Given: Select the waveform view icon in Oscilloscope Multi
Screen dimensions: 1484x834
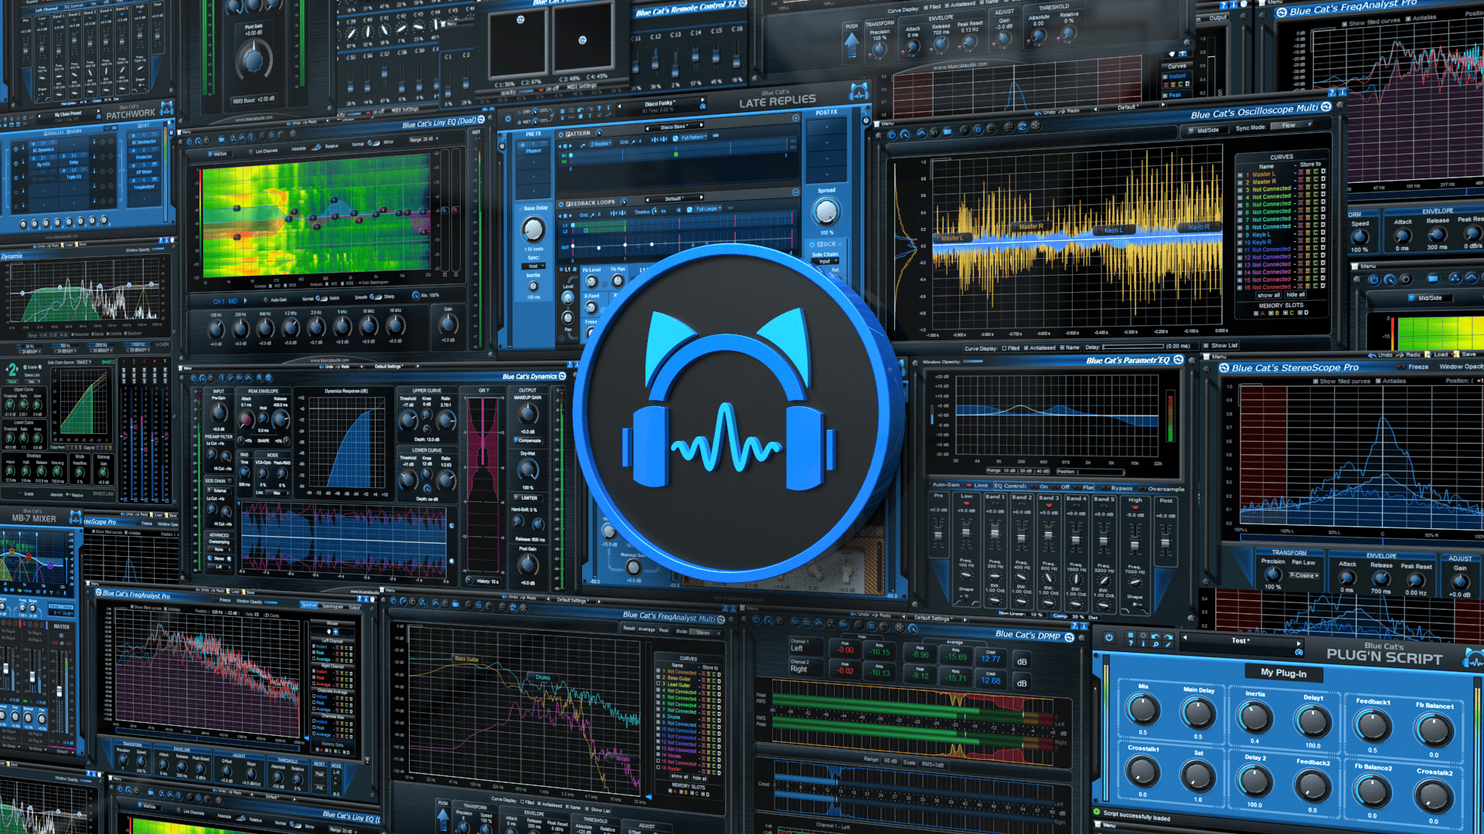Looking at the screenshot, I should (921, 133).
